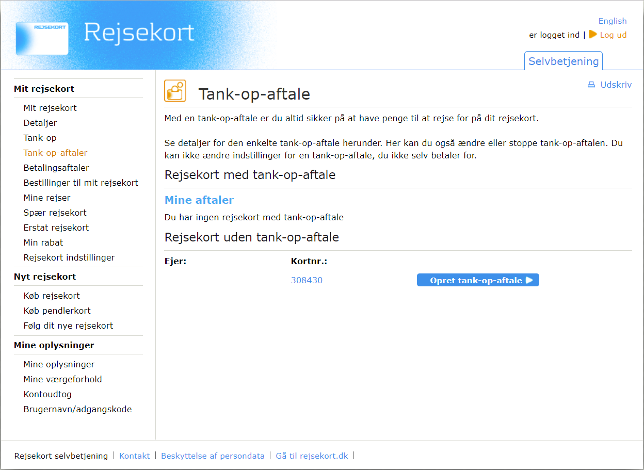Select Tank-op in the sidebar menu

point(40,138)
